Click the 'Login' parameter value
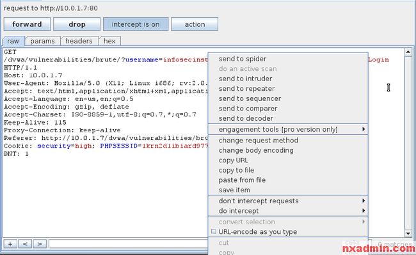Image resolution: width=416 pixels, height=255 pixels. (378, 60)
